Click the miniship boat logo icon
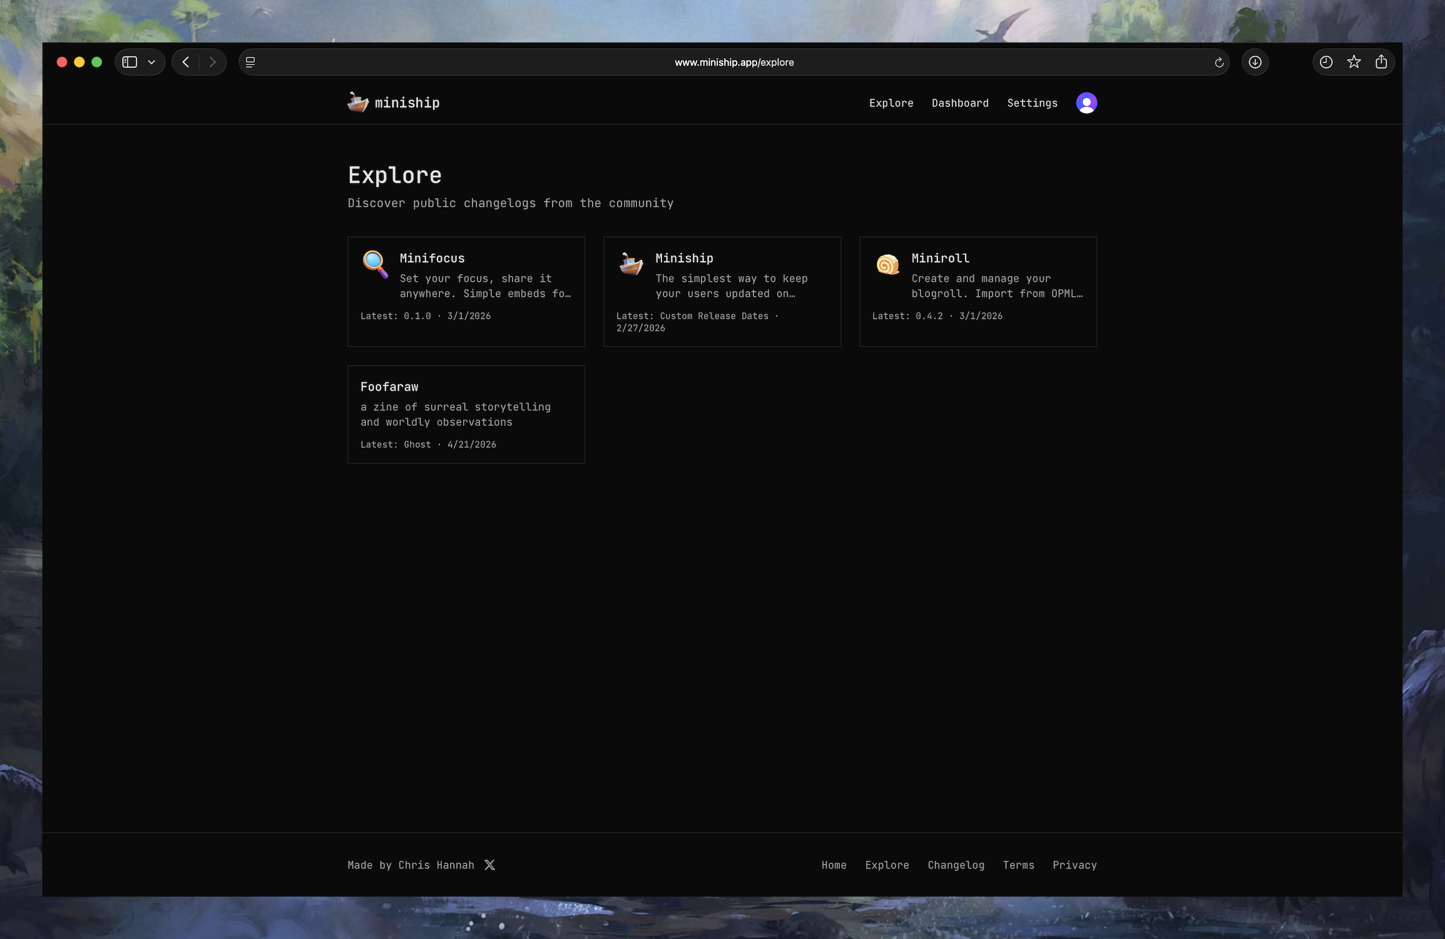This screenshot has height=939, width=1445. coord(358,102)
